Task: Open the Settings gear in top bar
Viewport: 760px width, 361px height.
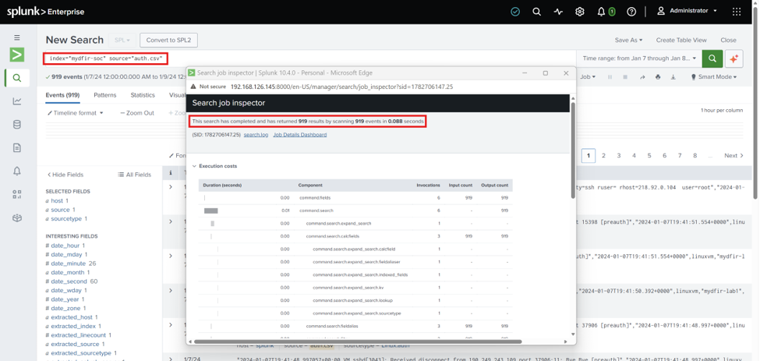Action: (579, 12)
